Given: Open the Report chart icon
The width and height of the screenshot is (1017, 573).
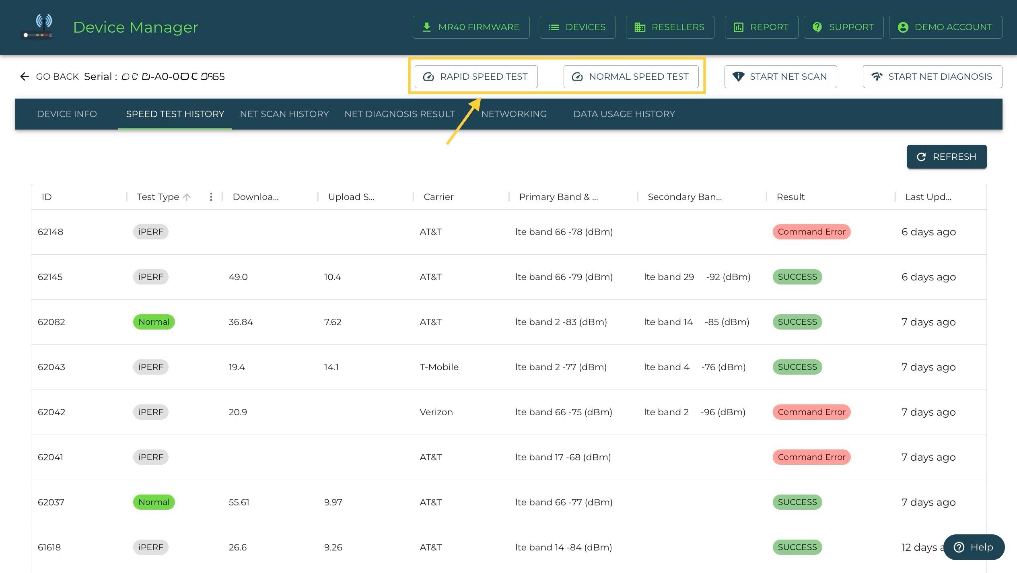Looking at the screenshot, I should (x=738, y=27).
